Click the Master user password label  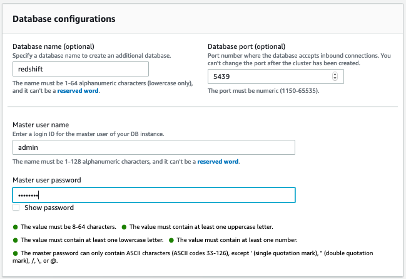click(46, 180)
